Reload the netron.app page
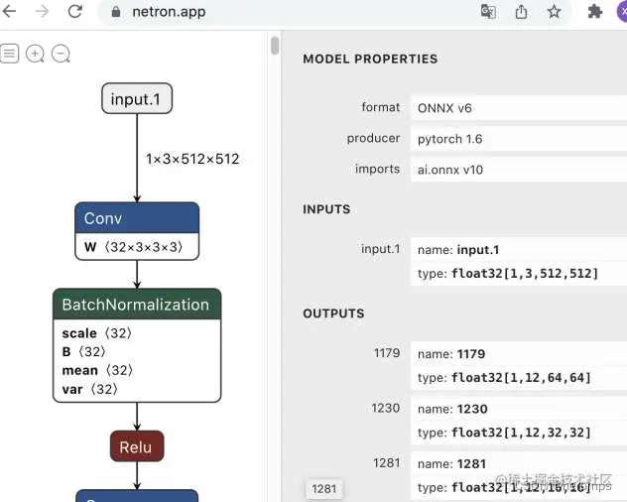627x502 pixels. pyautogui.click(x=74, y=11)
